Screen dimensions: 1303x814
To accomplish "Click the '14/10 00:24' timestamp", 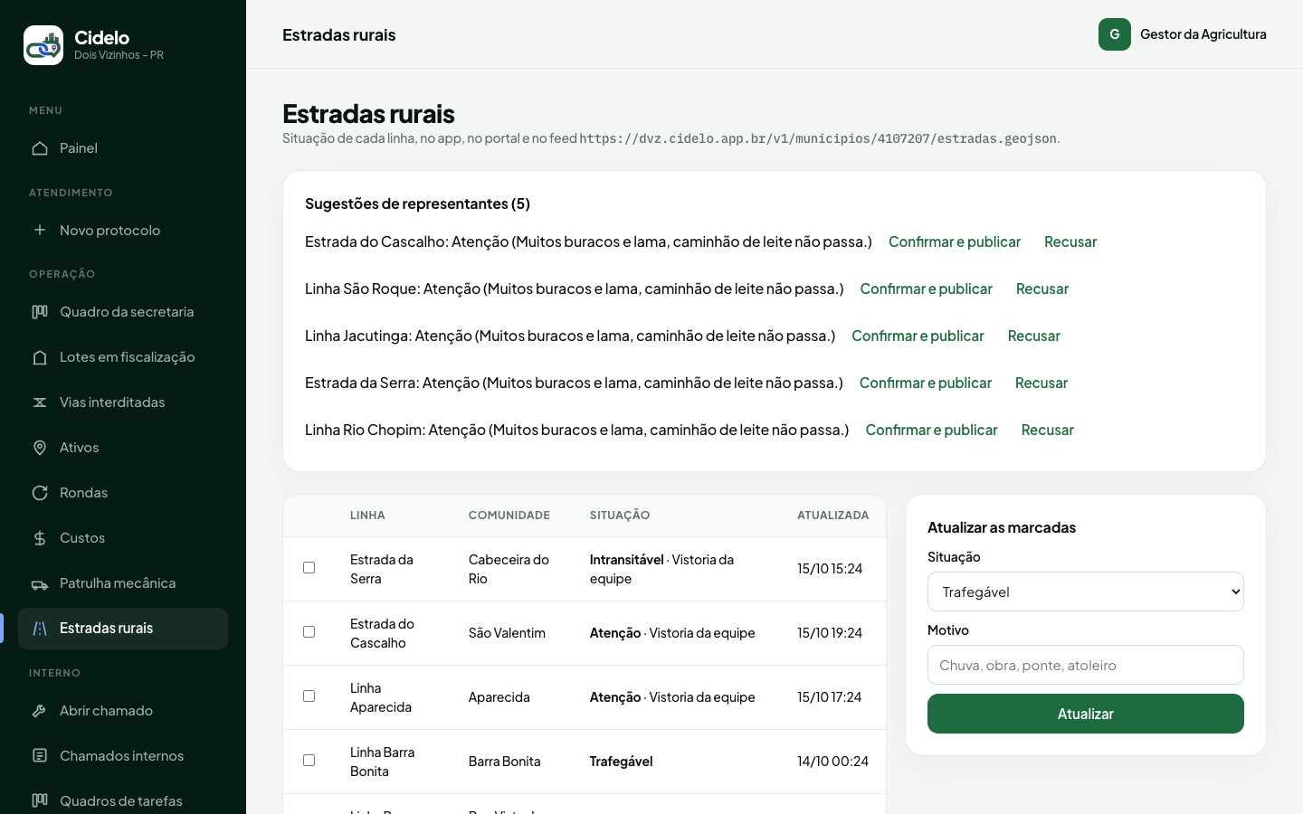I will tap(832, 762).
